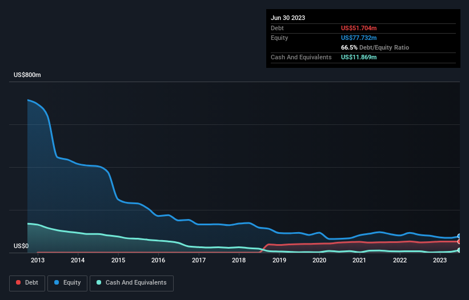Image resolution: width=469 pixels, height=300 pixels.
Task: Click the US$51.704m debt value
Action: pyautogui.click(x=359, y=28)
